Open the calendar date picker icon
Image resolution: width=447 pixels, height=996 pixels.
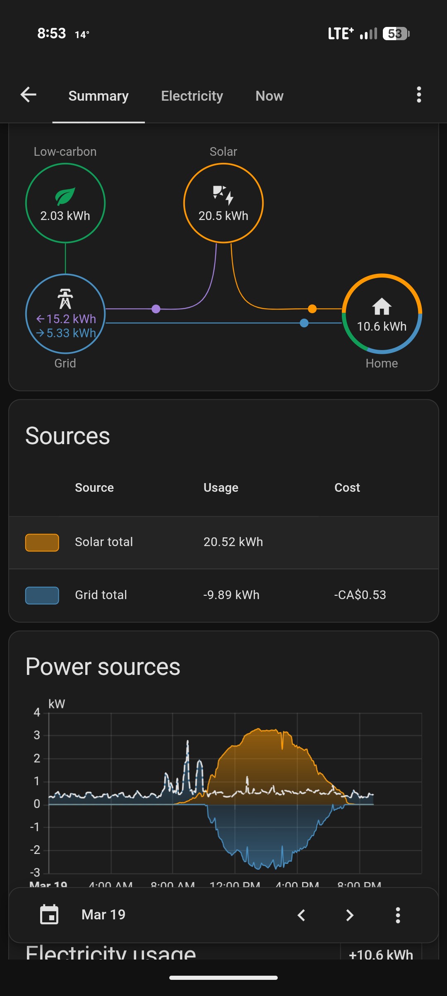click(49, 914)
